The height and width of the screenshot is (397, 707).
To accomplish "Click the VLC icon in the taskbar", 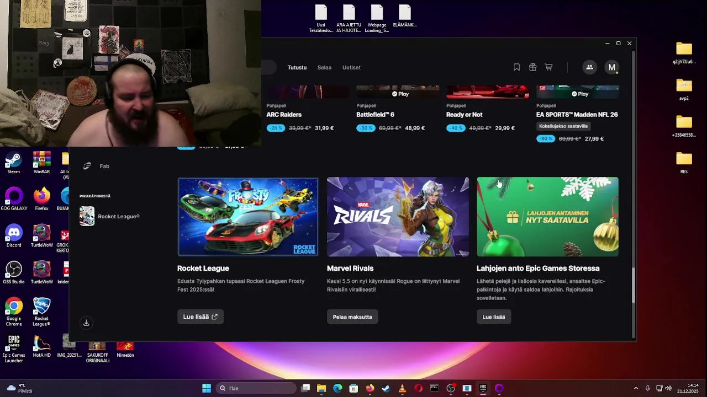I will 402,388.
